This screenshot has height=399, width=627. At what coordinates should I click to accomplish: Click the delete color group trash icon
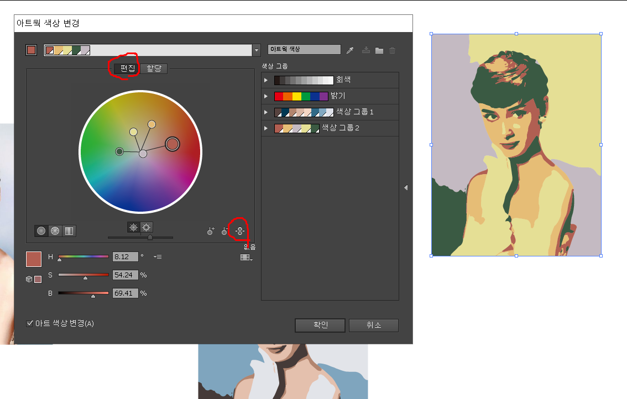point(392,50)
